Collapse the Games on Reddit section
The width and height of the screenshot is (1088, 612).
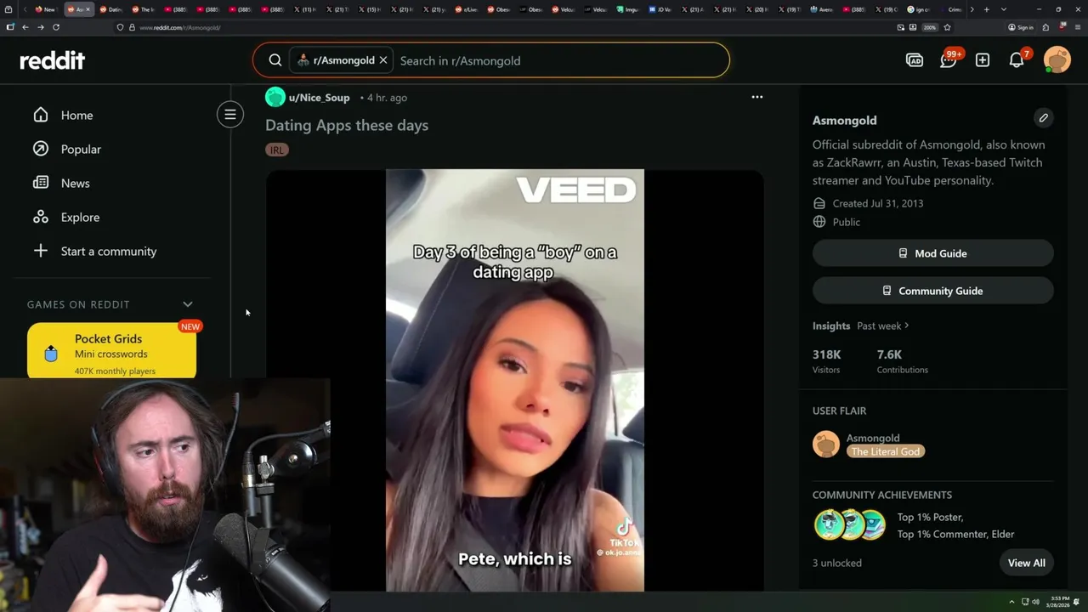coord(188,304)
